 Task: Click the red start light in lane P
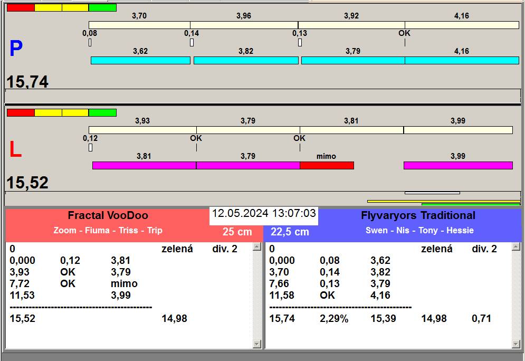(x=21, y=8)
